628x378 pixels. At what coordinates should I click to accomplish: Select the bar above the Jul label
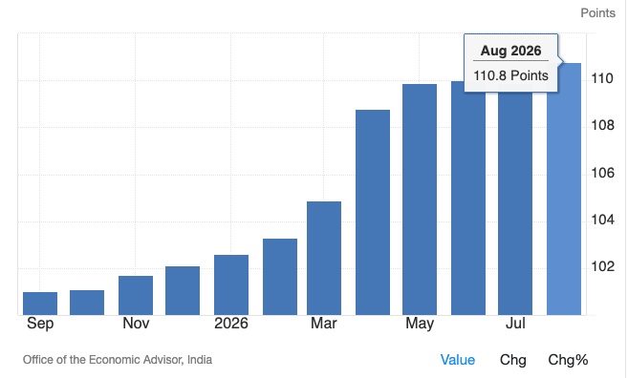coord(515,200)
